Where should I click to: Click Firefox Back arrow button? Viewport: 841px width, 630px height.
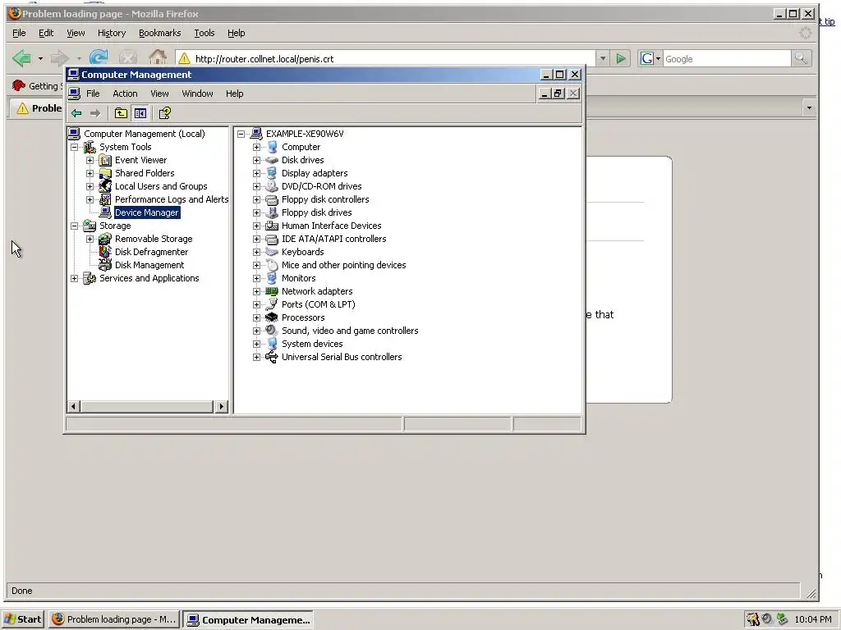point(21,58)
